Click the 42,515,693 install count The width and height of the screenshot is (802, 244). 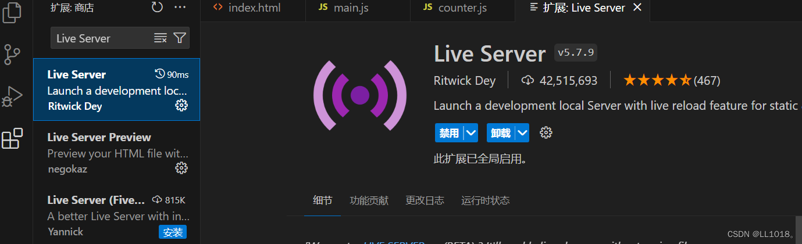(559, 81)
